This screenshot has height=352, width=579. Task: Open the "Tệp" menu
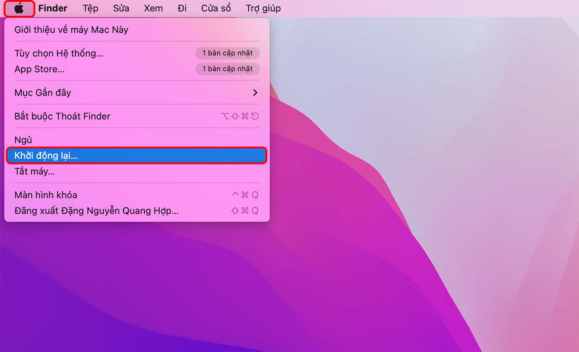(x=90, y=8)
